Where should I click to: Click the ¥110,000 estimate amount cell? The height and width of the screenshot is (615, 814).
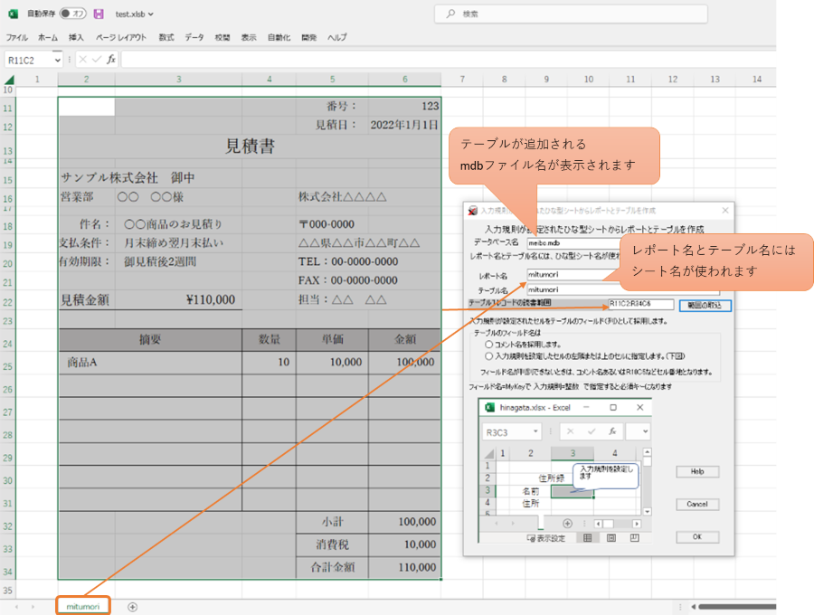pyautogui.click(x=178, y=299)
